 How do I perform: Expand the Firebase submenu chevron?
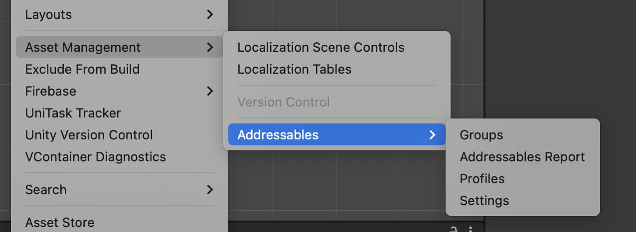210,91
